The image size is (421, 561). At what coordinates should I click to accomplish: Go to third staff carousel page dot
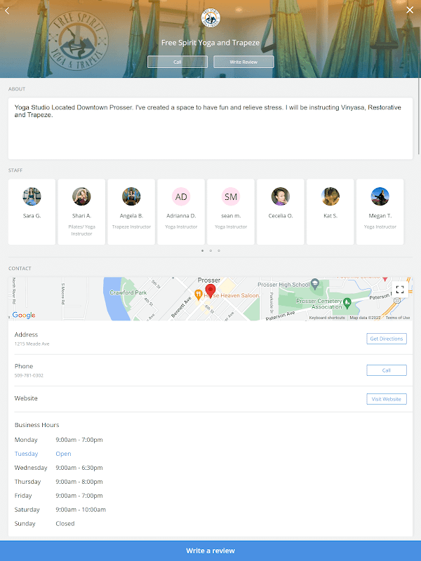coord(219,251)
